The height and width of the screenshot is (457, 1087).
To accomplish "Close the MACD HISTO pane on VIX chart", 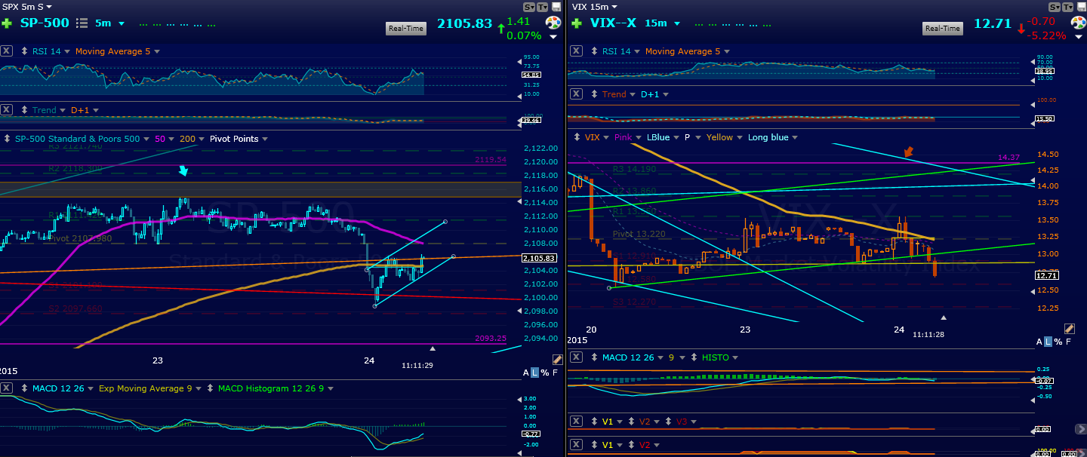I will click(576, 357).
